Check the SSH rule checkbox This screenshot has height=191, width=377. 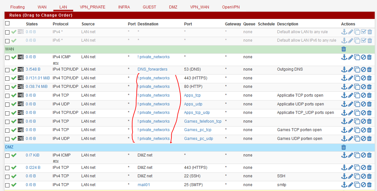(x=7, y=177)
